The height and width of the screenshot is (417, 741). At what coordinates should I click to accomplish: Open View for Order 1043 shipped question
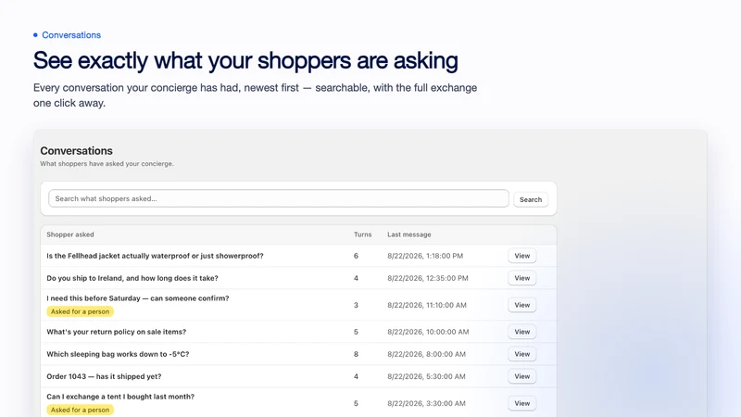click(521, 376)
